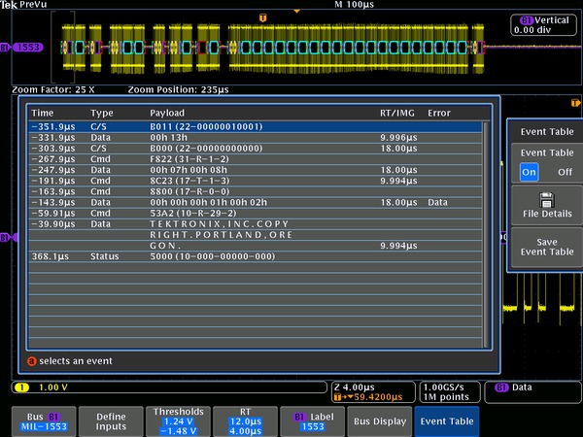Open the Thresholds 1.24 V settings

pyautogui.click(x=178, y=421)
